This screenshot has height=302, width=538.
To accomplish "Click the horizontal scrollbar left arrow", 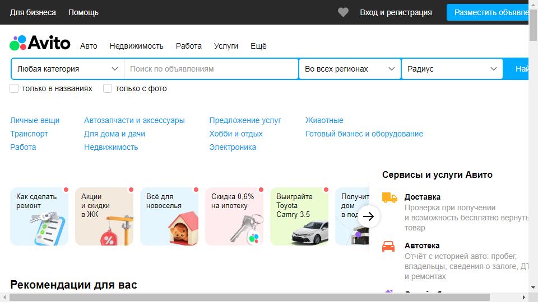I will pyautogui.click(x=4, y=297).
